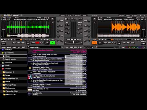
Task: Load selected track into left deck
Action: pyautogui.click(x=53, y=40)
